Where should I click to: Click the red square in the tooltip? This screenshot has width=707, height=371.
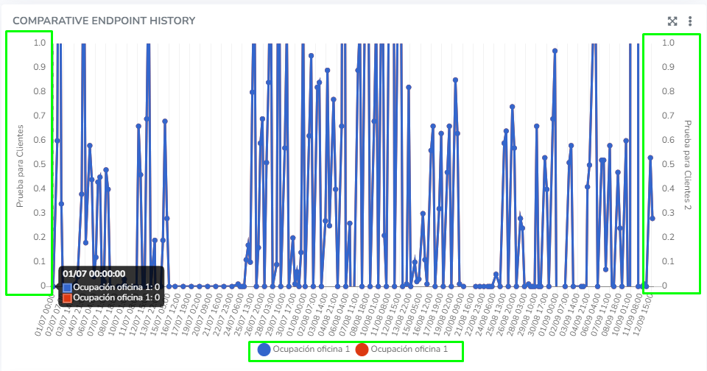pos(68,297)
